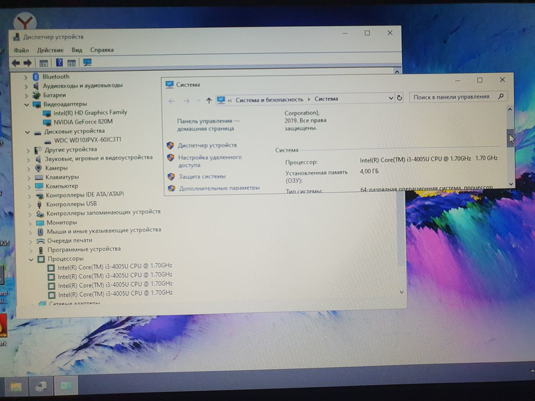Click the Мониторы monitor icon
The width and height of the screenshot is (535, 401).
point(40,223)
